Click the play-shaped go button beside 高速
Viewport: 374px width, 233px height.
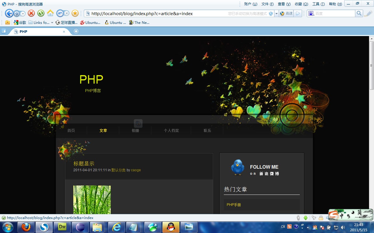(298, 13)
